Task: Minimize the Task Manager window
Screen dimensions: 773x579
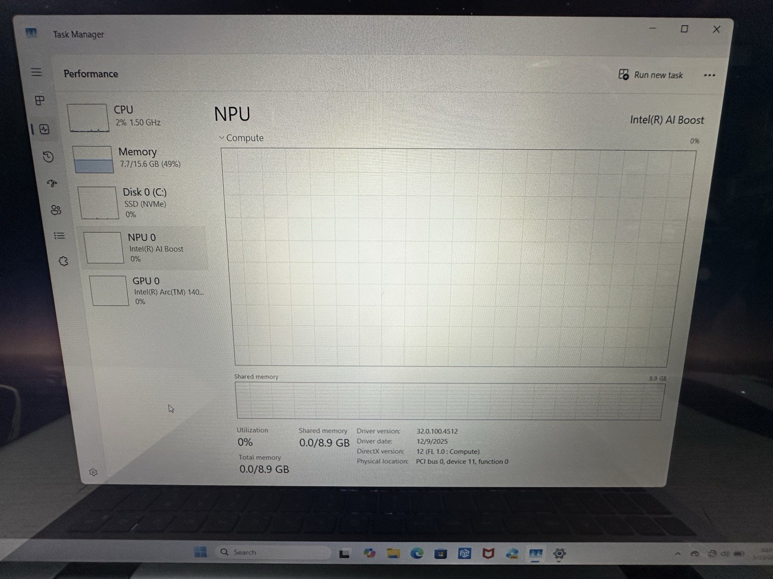Action: pyautogui.click(x=653, y=28)
